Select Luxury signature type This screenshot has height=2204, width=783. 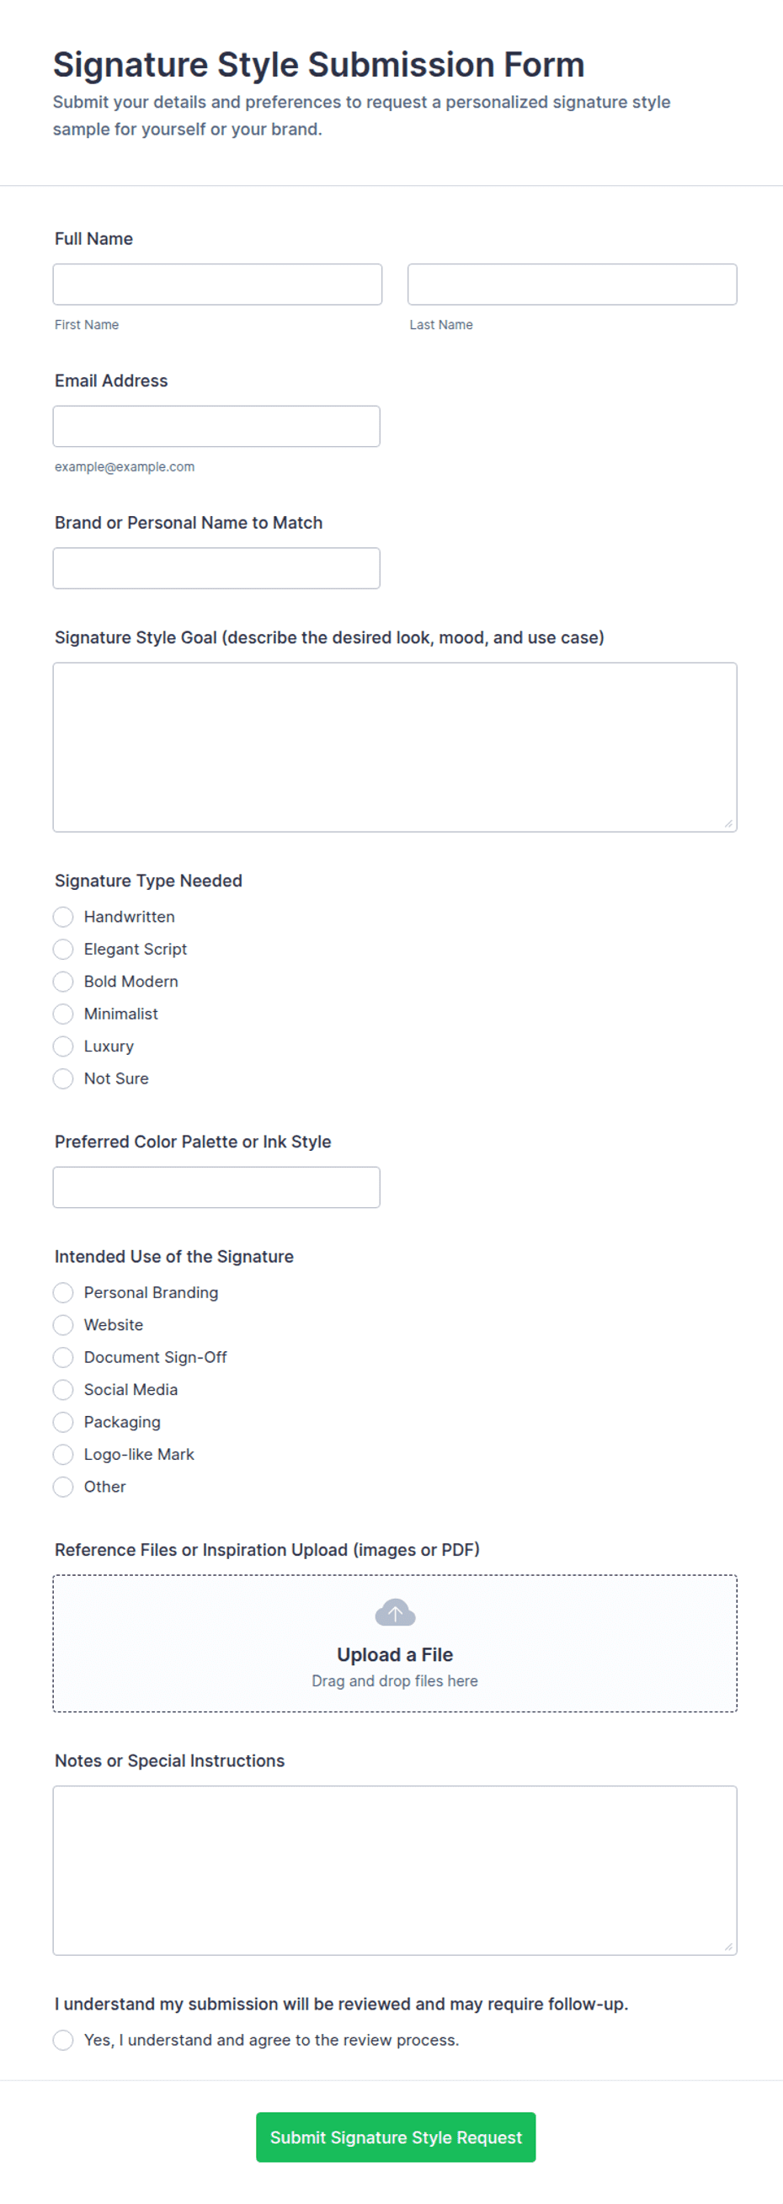(x=63, y=1046)
